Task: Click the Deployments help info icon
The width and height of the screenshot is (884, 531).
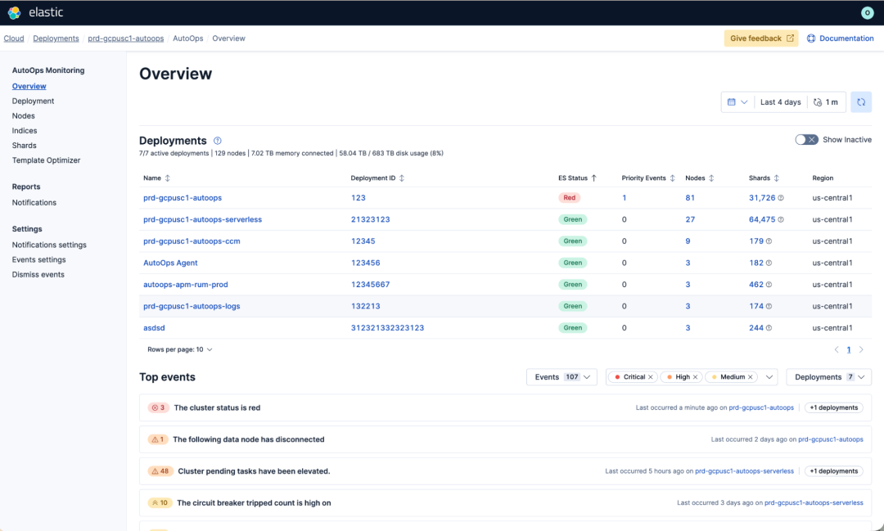Action: [x=217, y=141]
